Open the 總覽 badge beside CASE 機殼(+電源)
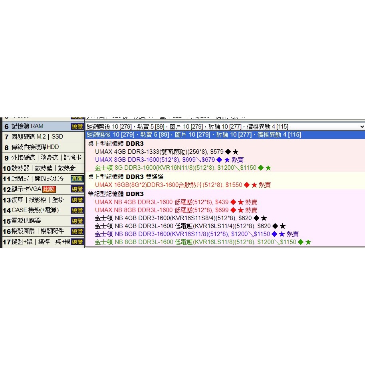Viewport: 365px width, 365px height. coord(77,210)
